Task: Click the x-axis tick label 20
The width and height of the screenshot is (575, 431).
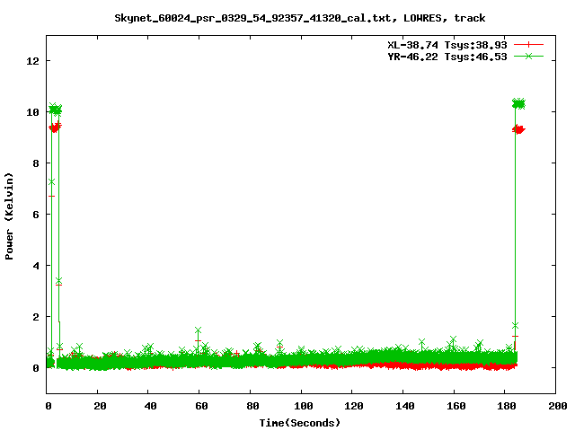Action: coord(100,406)
